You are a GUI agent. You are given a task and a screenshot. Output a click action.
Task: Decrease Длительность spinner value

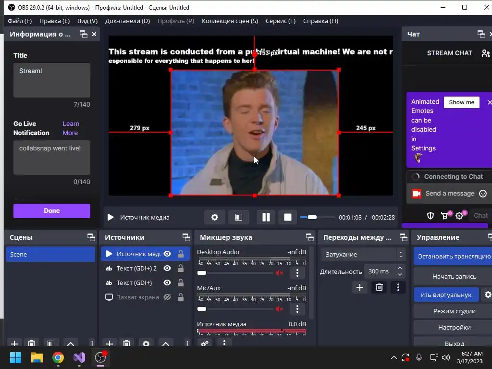tap(400, 274)
